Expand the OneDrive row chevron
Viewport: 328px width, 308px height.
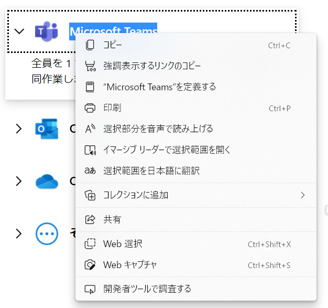tap(19, 181)
